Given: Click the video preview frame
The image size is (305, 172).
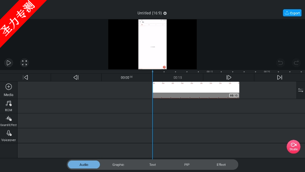Looking at the screenshot, I should [152, 44].
